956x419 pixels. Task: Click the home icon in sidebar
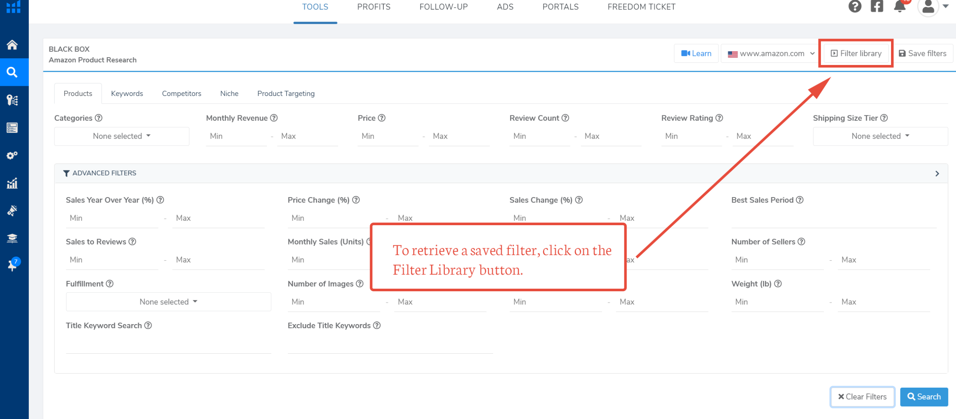coord(12,45)
